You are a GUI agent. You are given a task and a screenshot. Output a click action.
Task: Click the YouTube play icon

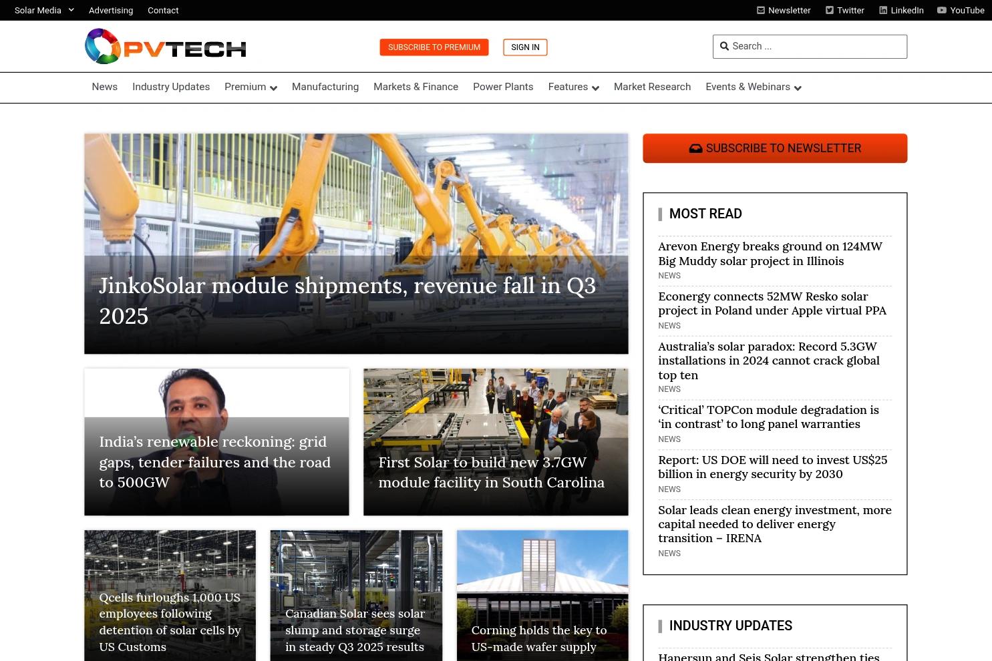pos(941,10)
